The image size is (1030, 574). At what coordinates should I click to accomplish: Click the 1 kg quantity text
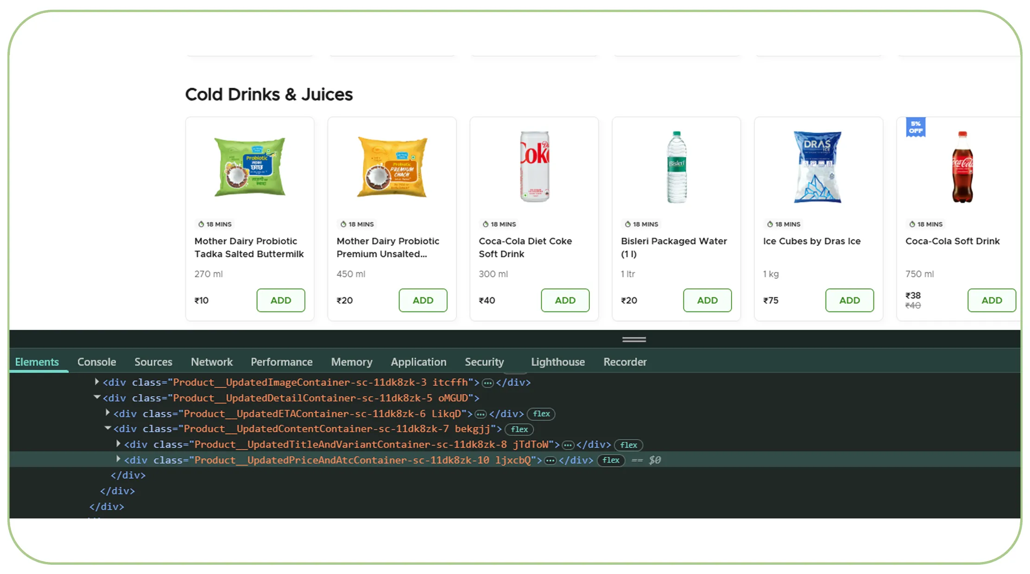771,274
